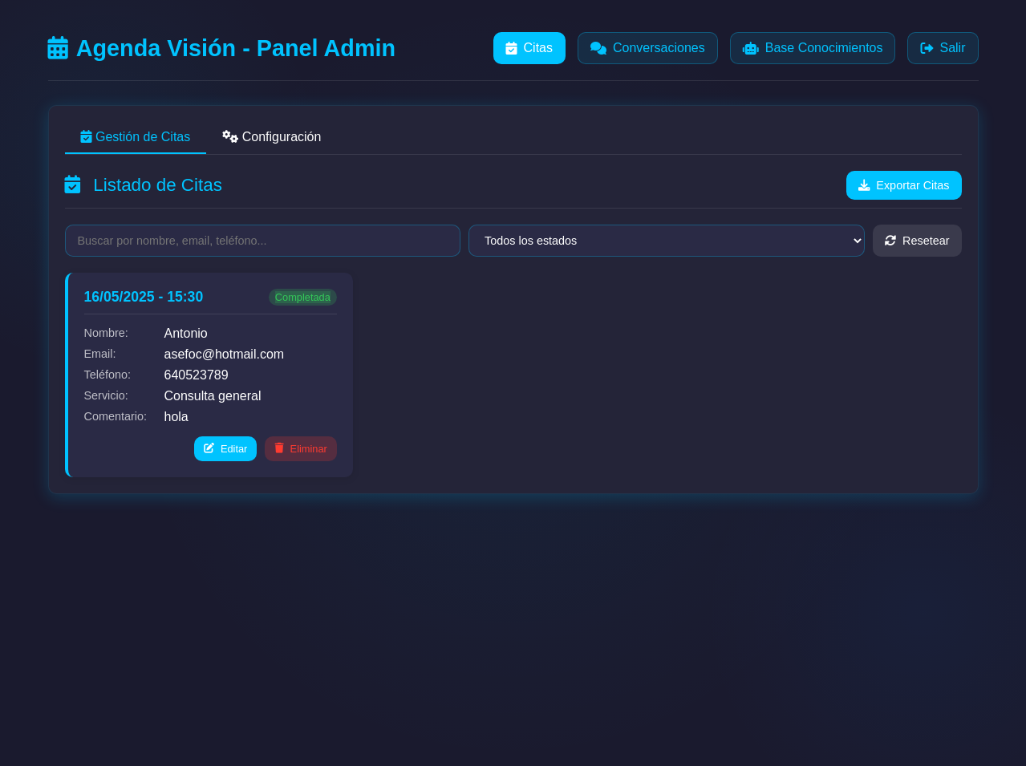Screen dimensions: 1026x766
Task: Click the calendar-check icon in Citas button
Action: tap(511, 48)
